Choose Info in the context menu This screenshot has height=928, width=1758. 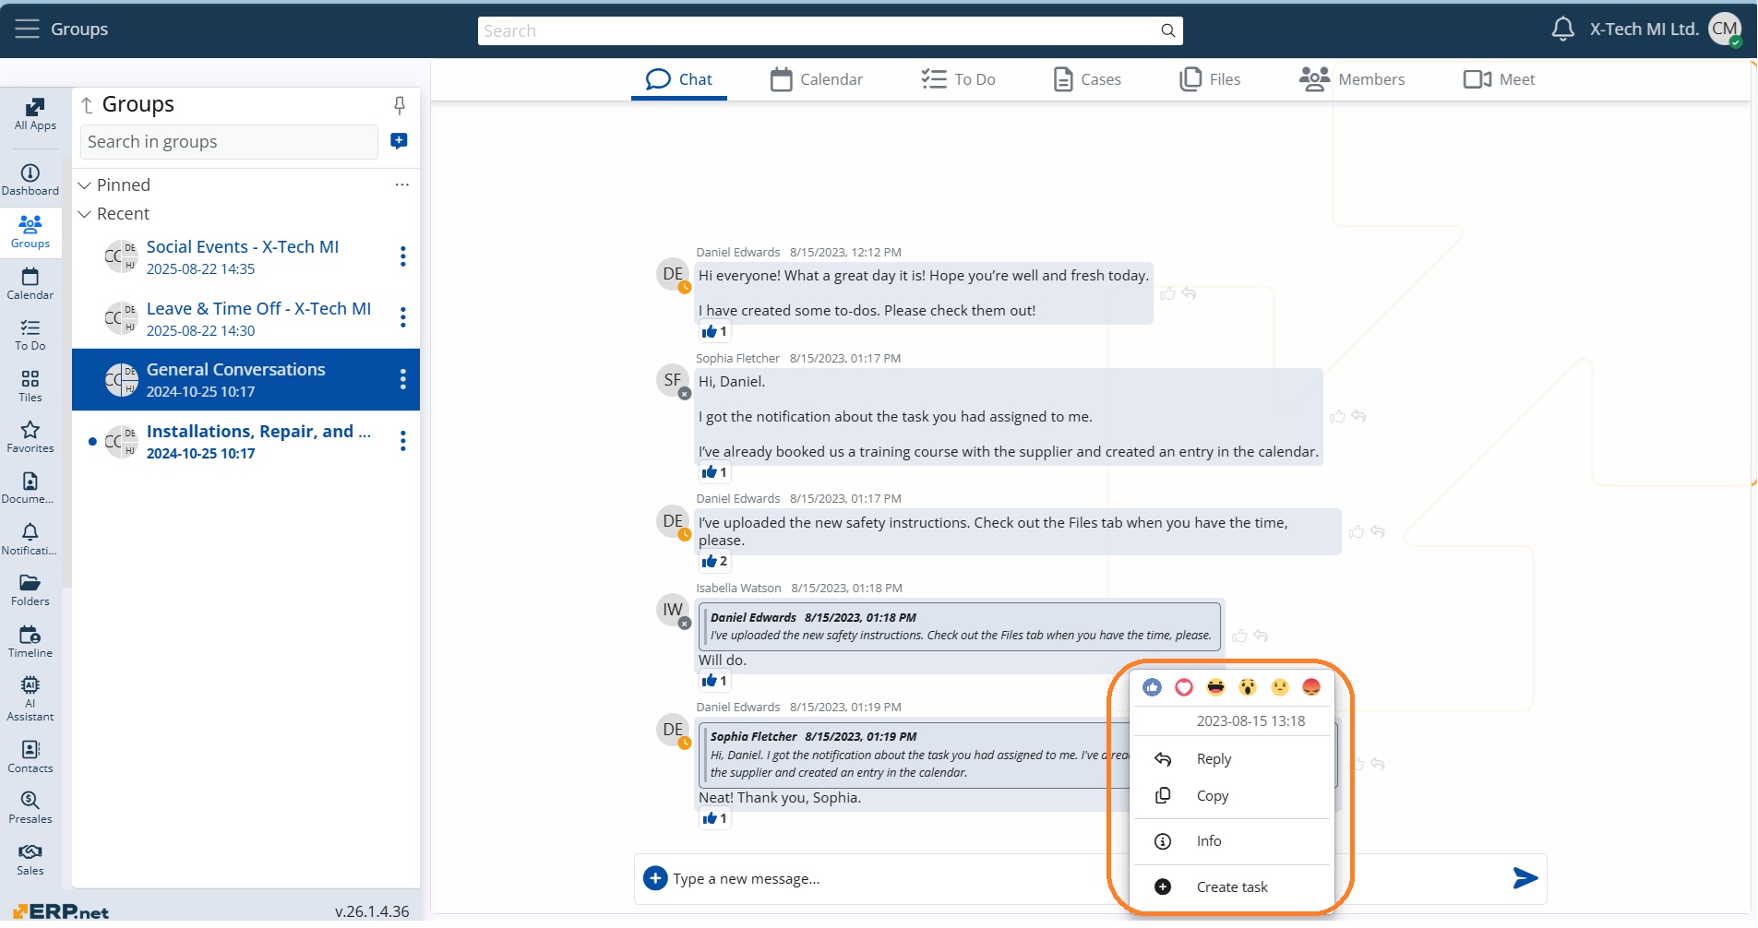pos(1233,841)
